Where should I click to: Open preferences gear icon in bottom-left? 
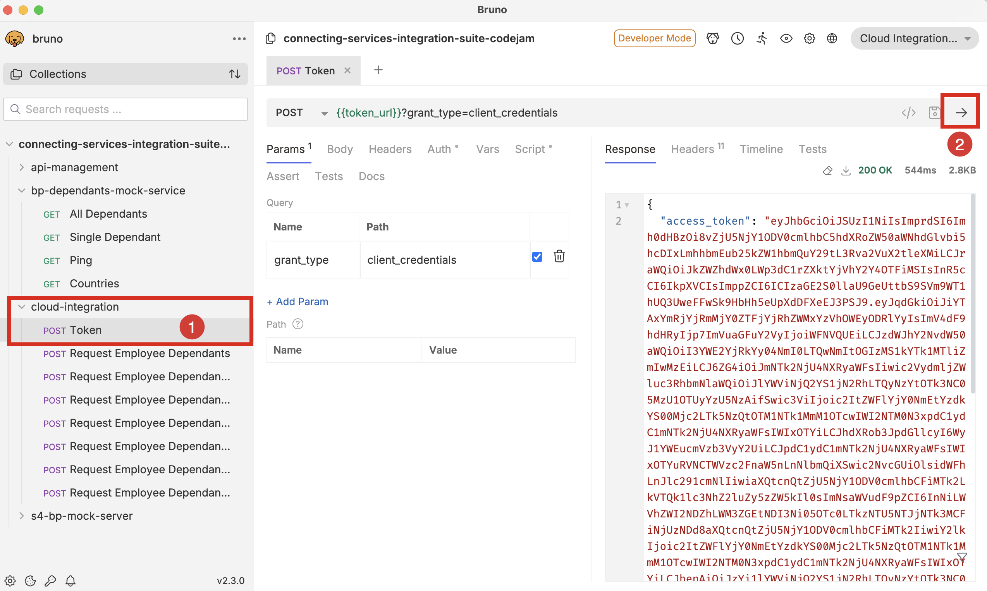[10, 580]
